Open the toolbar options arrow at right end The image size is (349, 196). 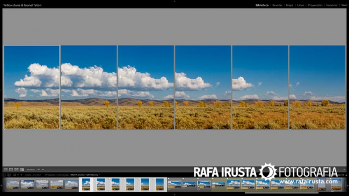344,170
